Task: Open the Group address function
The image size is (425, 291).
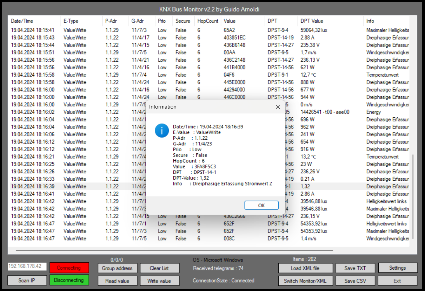Action: [x=117, y=268]
